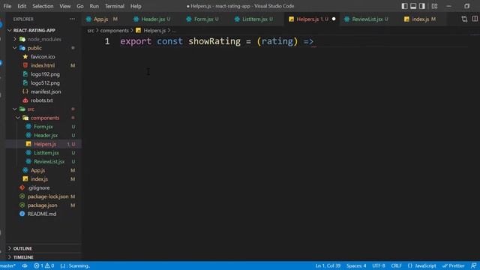Split the editor right
Image resolution: width=480 pixels, height=270 pixels.
coord(475,19)
